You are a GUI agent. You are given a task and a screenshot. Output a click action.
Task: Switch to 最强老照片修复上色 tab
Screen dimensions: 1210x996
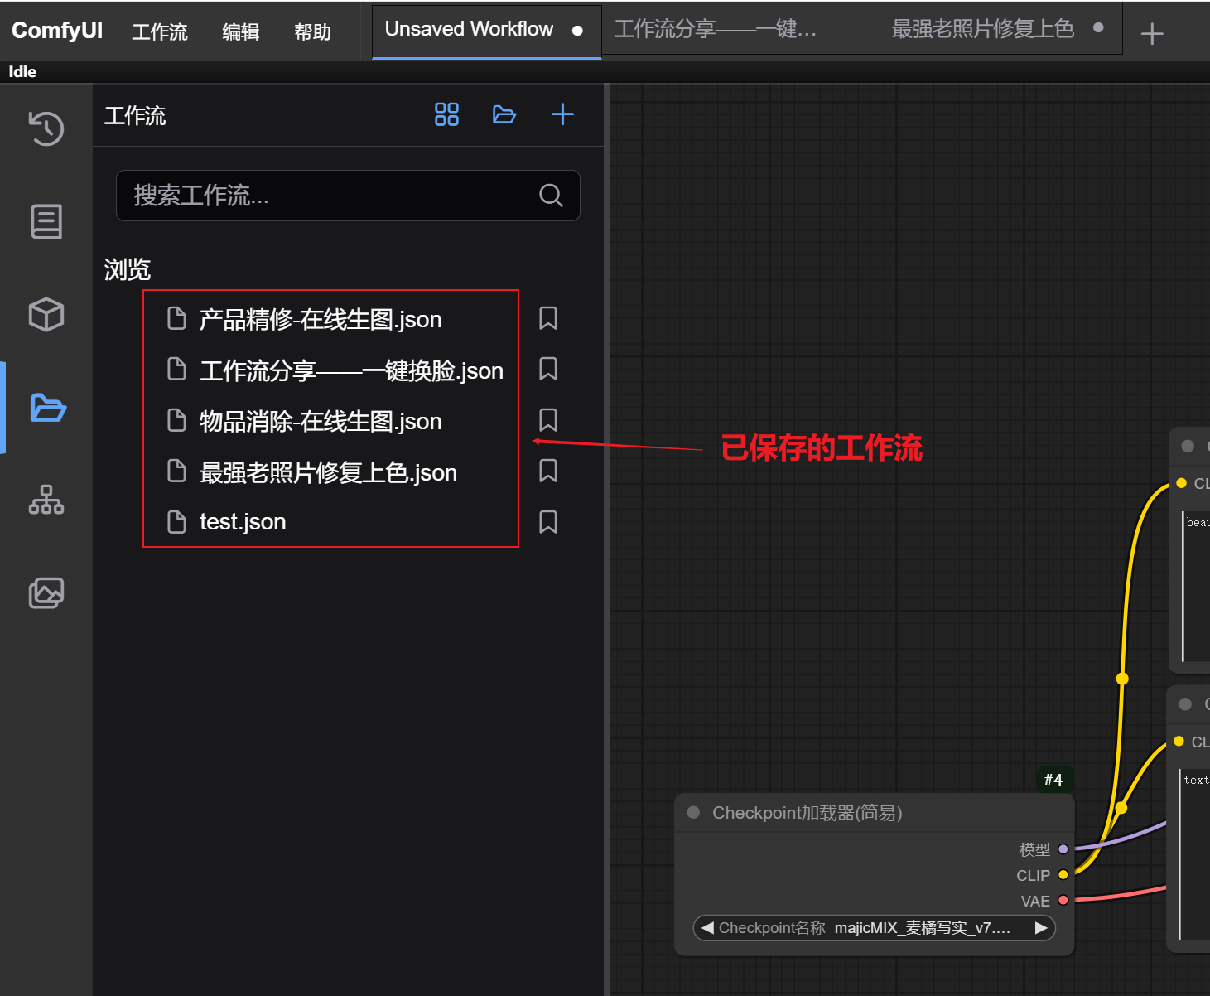coord(983,29)
